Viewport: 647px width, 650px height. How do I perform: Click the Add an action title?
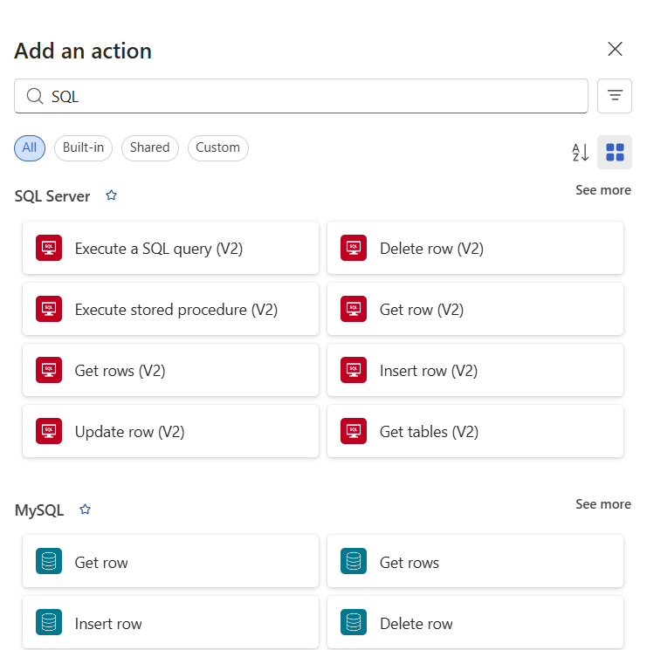[83, 51]
